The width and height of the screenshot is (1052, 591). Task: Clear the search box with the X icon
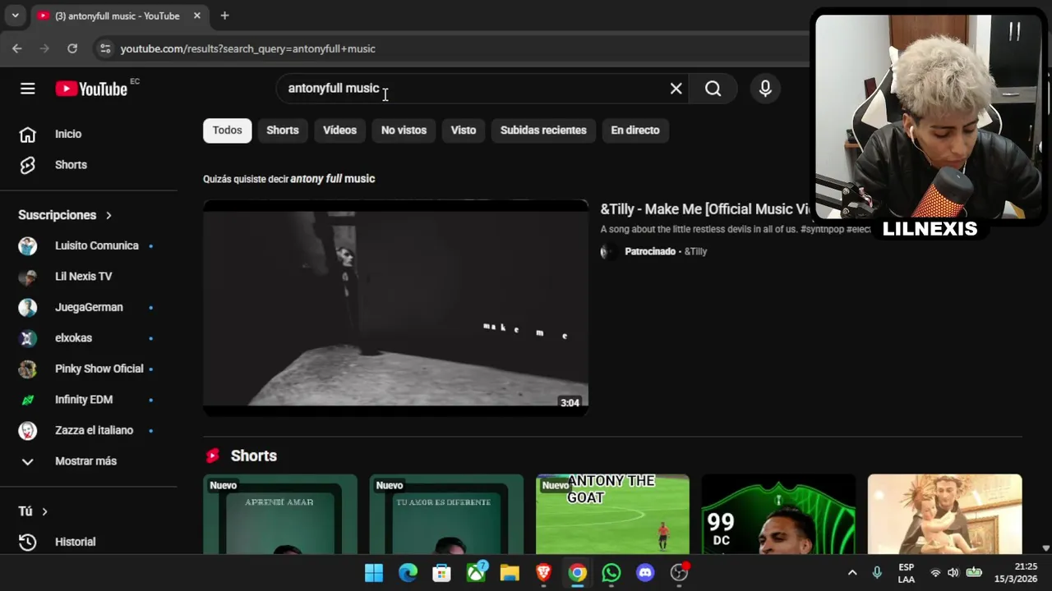(x=676, y=89)
